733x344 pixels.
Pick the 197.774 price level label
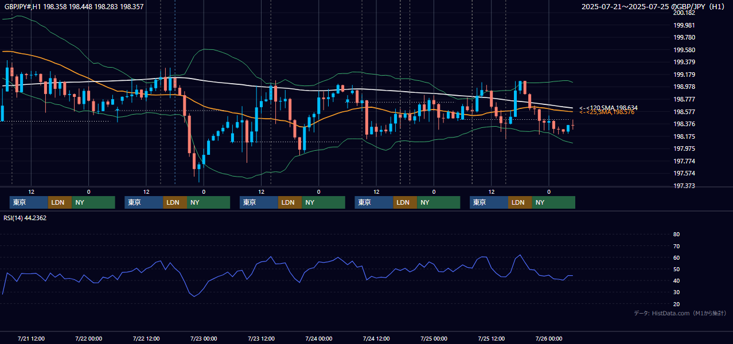(684, 161)
